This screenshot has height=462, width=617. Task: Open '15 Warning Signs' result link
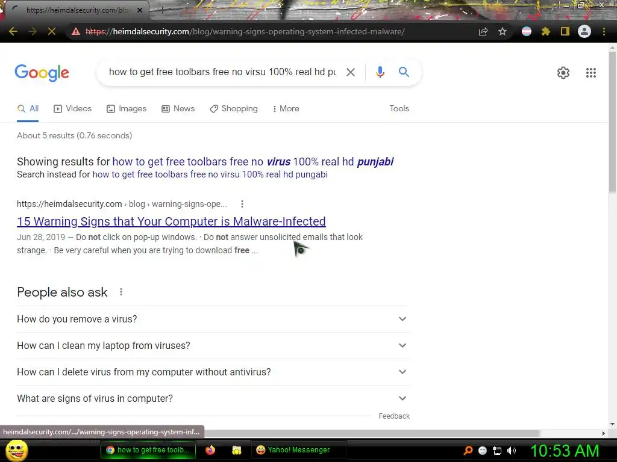point(171,221)
